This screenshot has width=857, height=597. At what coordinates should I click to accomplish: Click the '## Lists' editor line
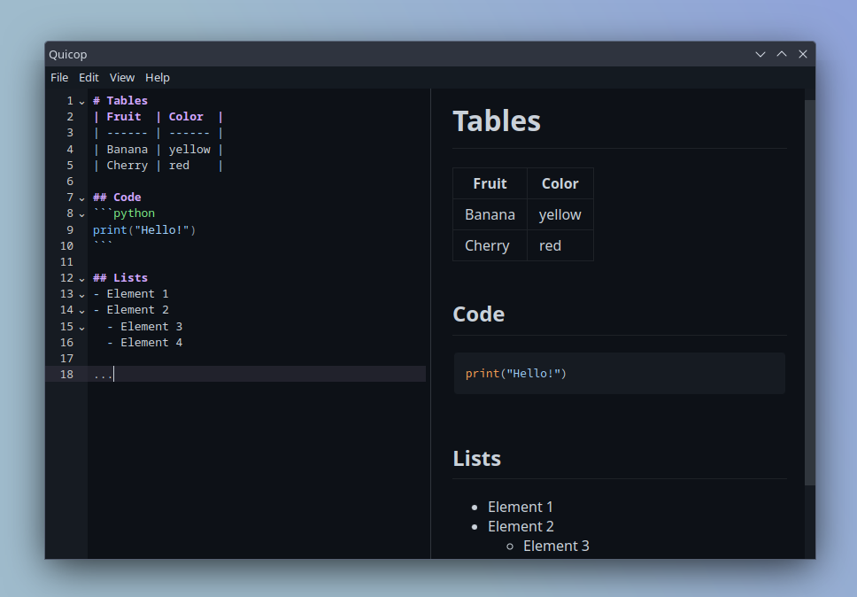click(x=120, y=278)
